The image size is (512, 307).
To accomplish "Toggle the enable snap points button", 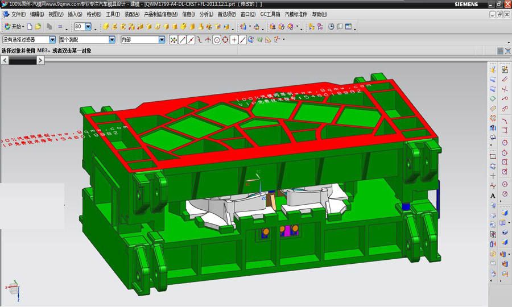I will coord(173,40).
